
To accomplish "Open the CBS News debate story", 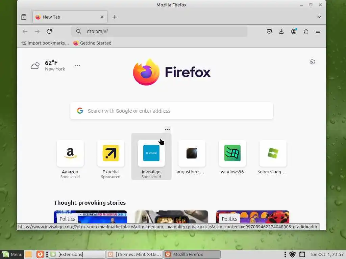I will coord(91,217).
